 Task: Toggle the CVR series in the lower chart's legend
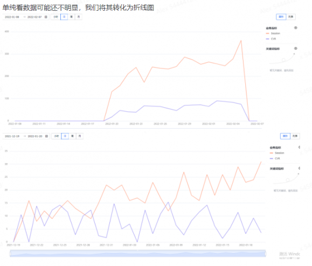pos(275,158)
